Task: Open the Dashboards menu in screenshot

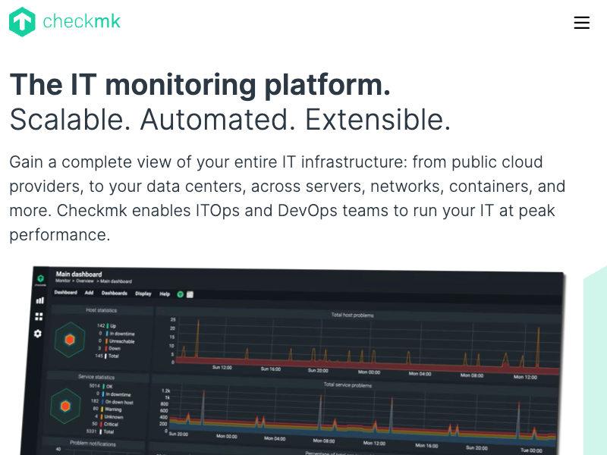Action: pos(115,293)
